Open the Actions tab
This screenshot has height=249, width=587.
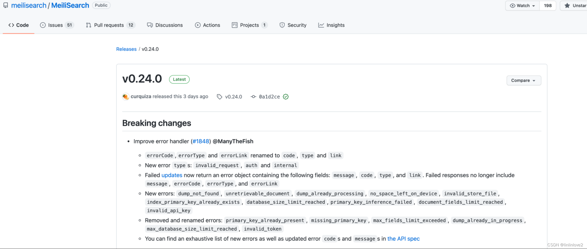coord(207,25)
